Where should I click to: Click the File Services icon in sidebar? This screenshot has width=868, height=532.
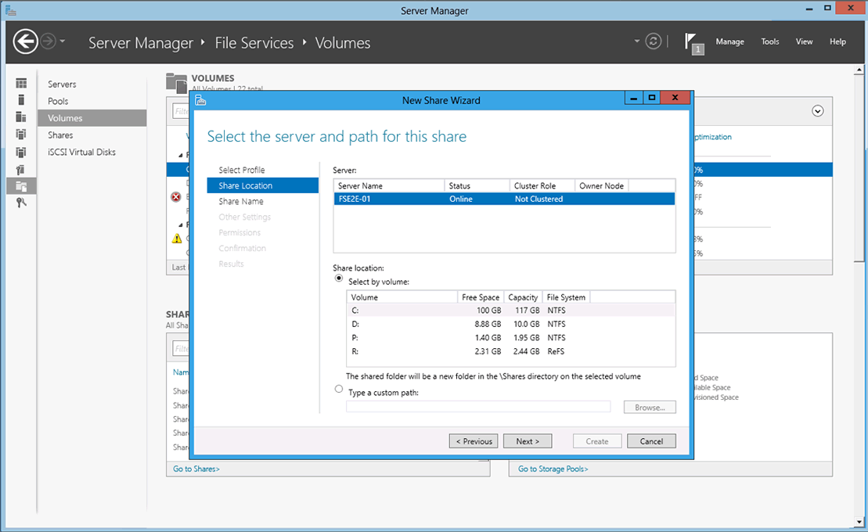pos(21,186)
